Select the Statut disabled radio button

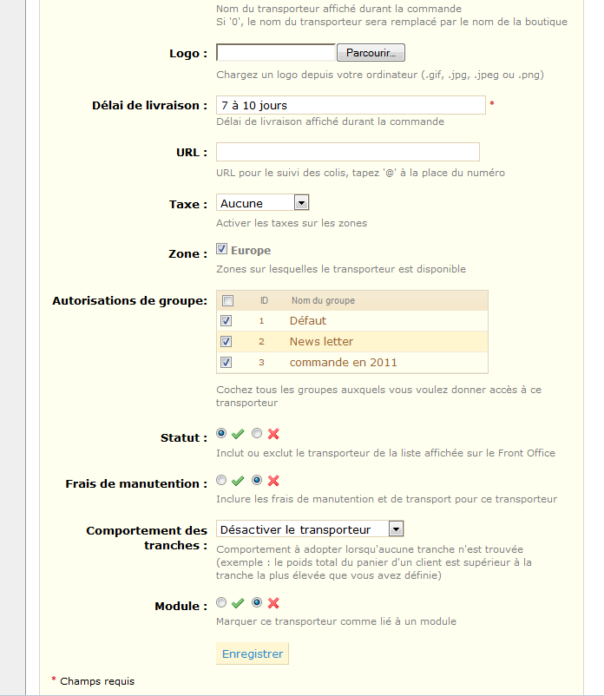coord(257,433)
